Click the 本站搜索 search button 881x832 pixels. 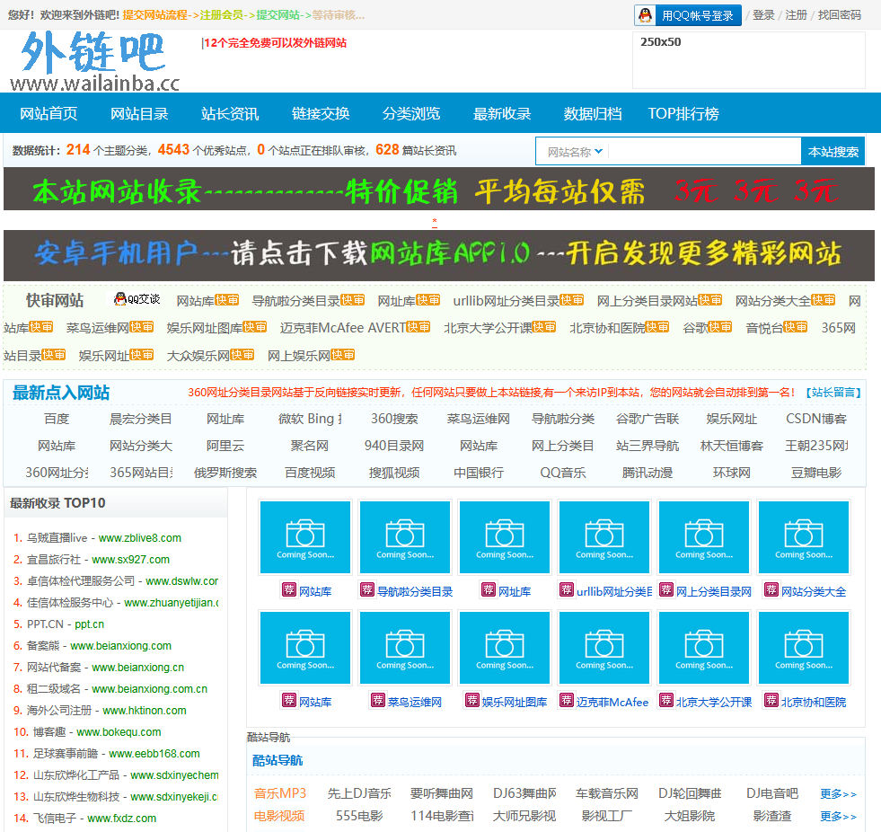coord(833,152)
